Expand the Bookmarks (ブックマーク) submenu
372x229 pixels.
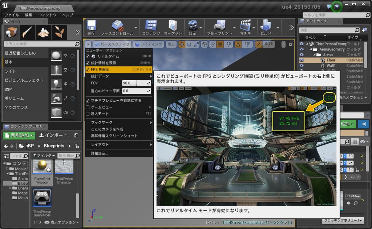tap(119, 122)
